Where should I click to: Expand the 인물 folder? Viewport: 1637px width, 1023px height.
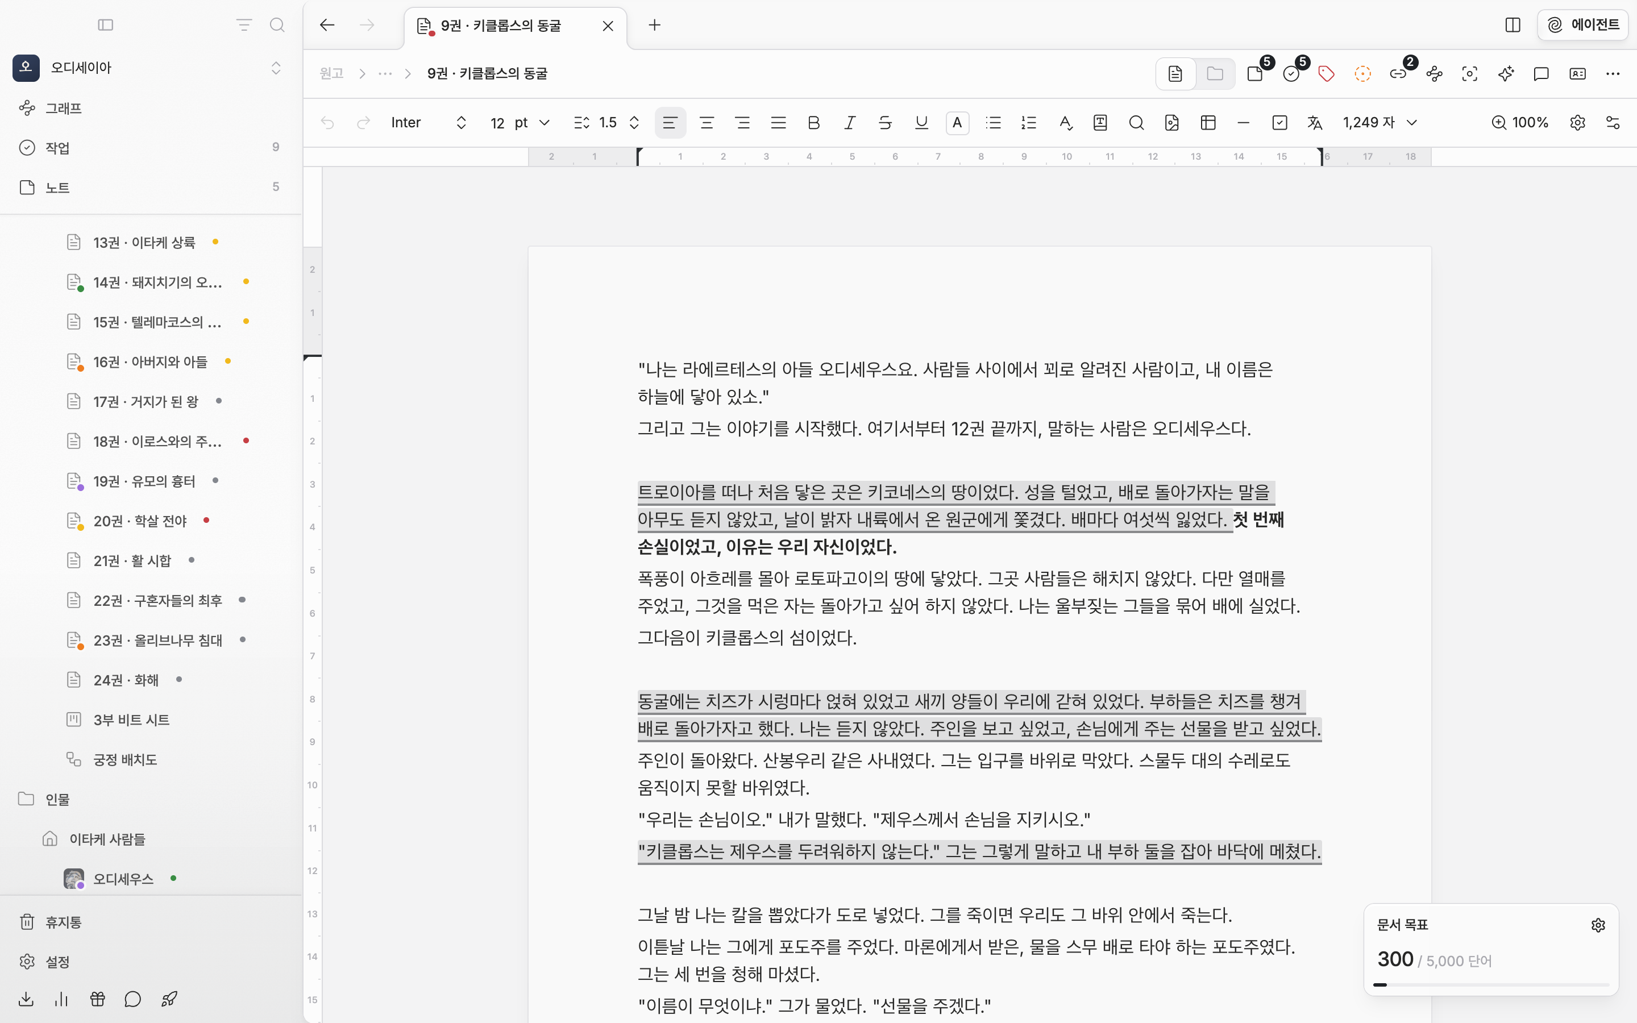click(x=151, y=799)
